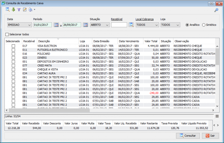Click the edit note pencil icon
This screenshot has height=143, width=224.
coord(25,9)
